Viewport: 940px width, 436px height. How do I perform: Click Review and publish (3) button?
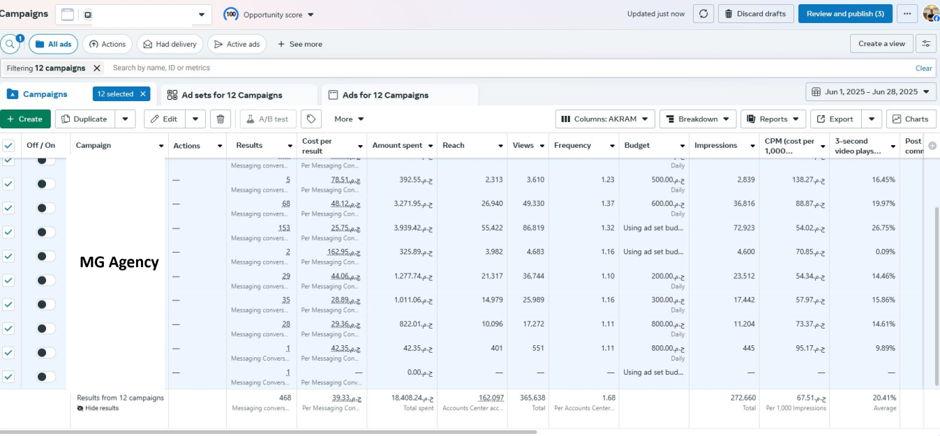pyautogui.click(x=844, y=14)
